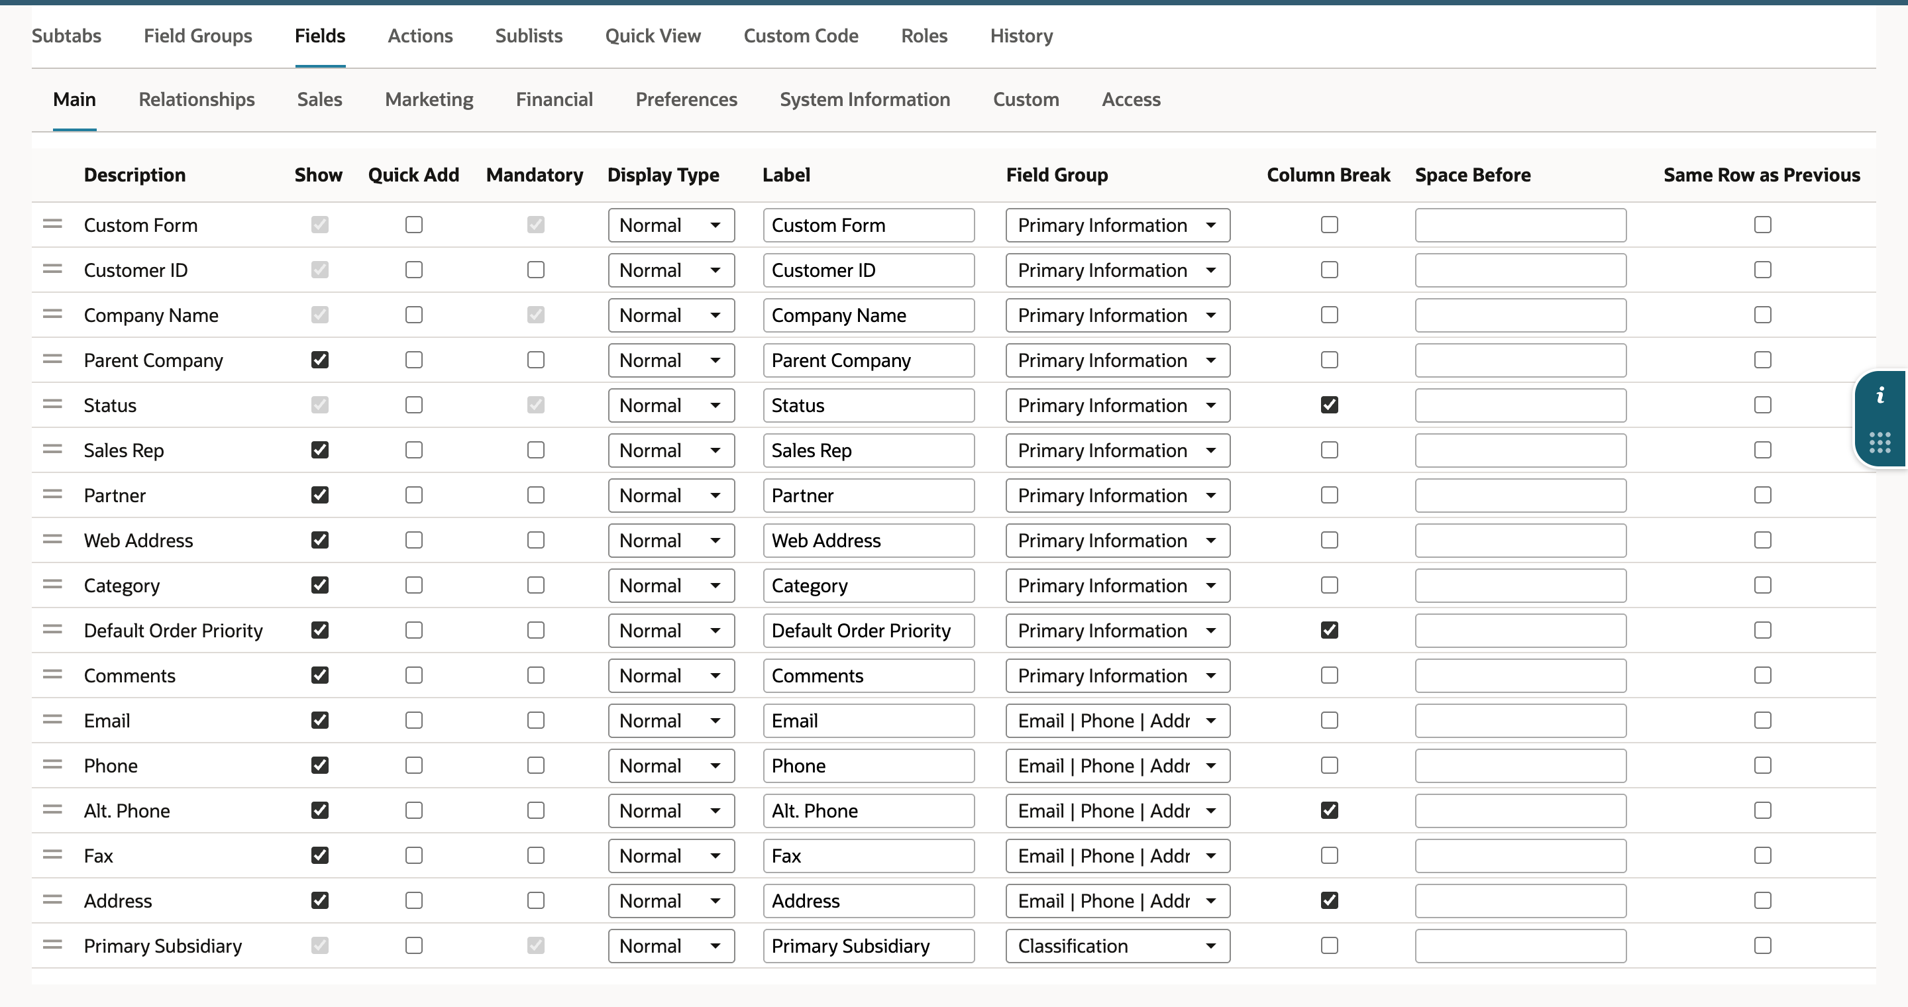1908x1007 pixels.
Task: Check Same Row as Previous for Phone
Action: click(x=1763, y=766)
